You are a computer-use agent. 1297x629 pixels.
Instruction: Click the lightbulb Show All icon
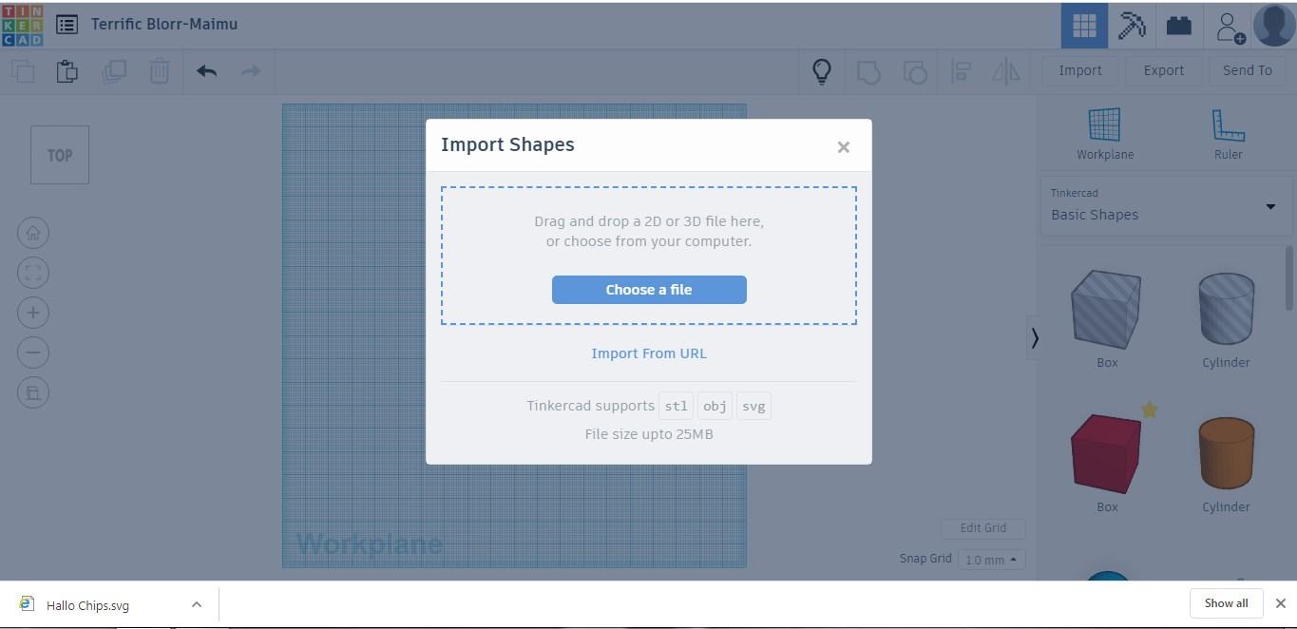click(821, 70)
